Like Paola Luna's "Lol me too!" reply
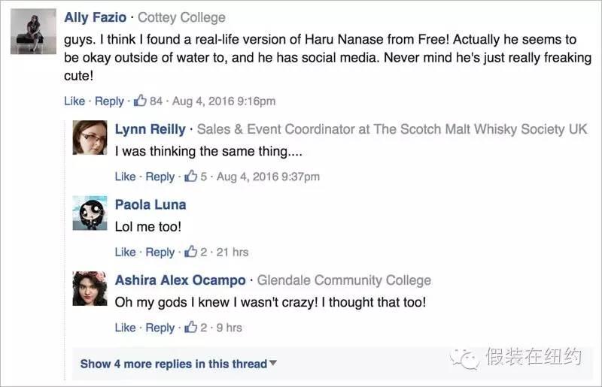602x387 pixels. click(125, 252)
